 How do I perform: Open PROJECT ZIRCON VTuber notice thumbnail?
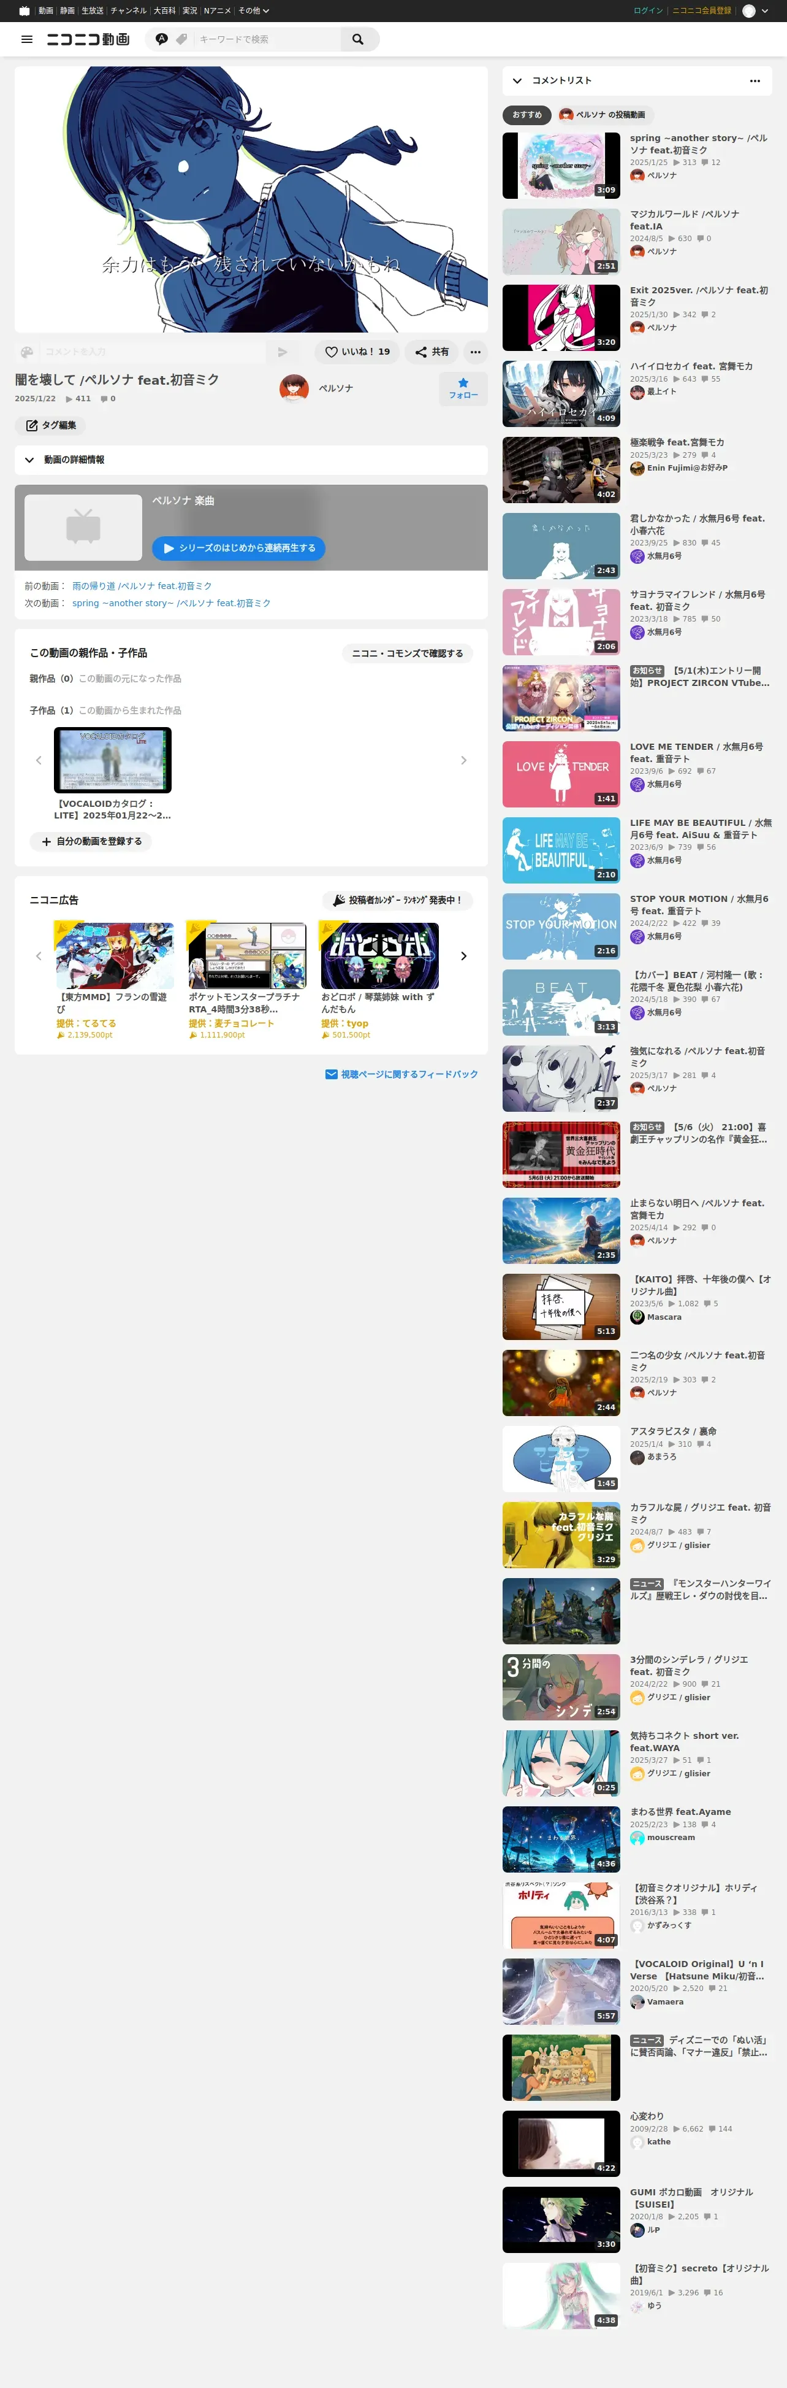point(561,698)
